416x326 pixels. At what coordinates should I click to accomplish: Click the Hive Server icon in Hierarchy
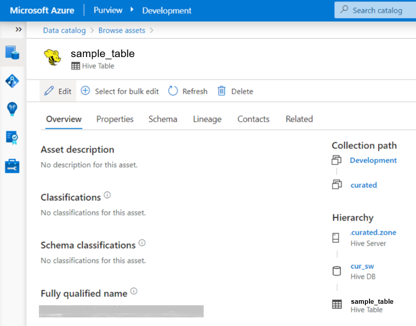click(x=336, y=238)
